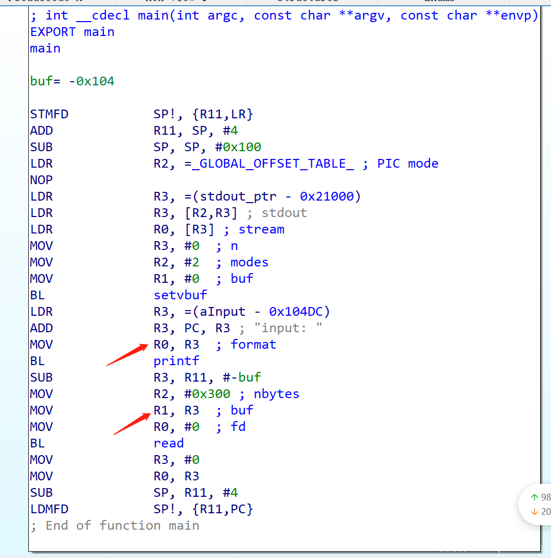Click the -0x104 stack offset of buf
The width and height of the screenshot is (551, 558).
click(x=92, y=81)
